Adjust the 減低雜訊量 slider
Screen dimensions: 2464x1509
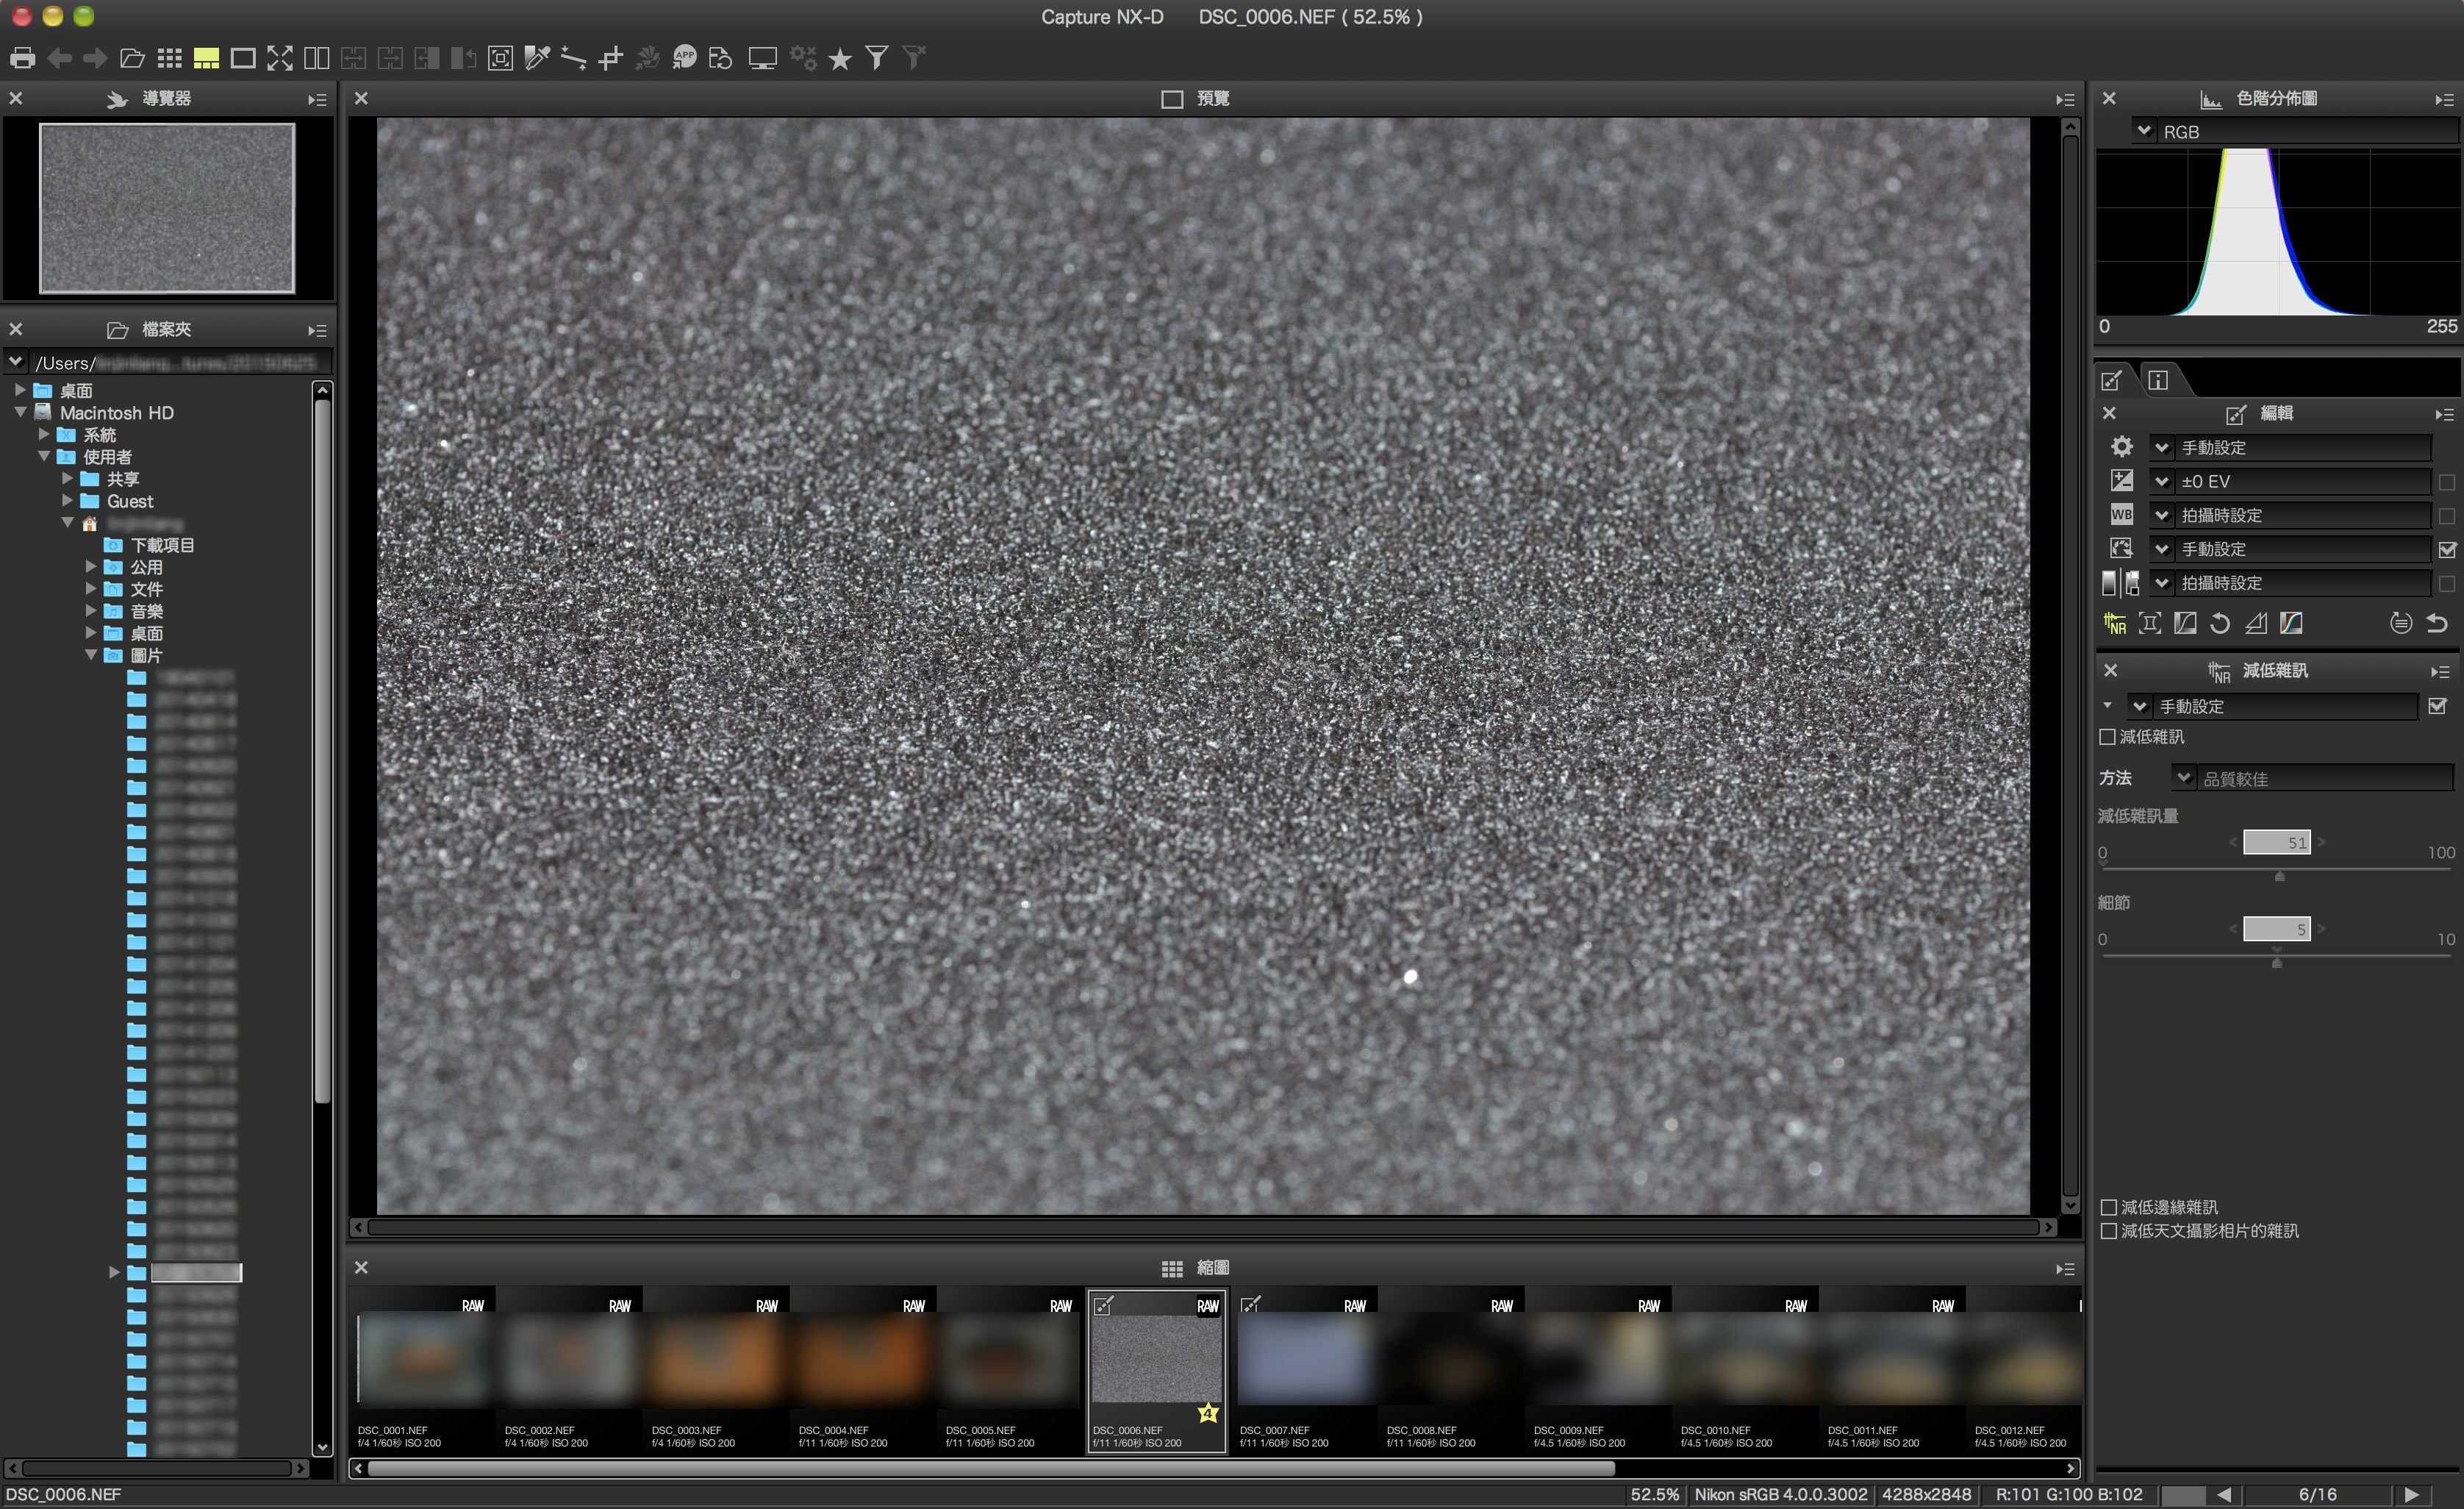click(x=2279, y=876)
